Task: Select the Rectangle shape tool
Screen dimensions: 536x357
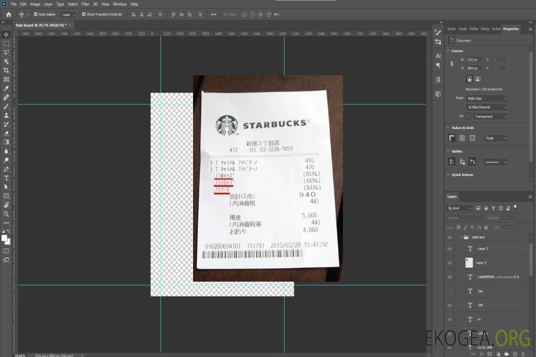Action: (x=6, y=196)
